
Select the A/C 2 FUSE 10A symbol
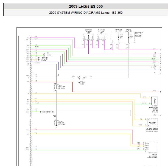[119, 36]
